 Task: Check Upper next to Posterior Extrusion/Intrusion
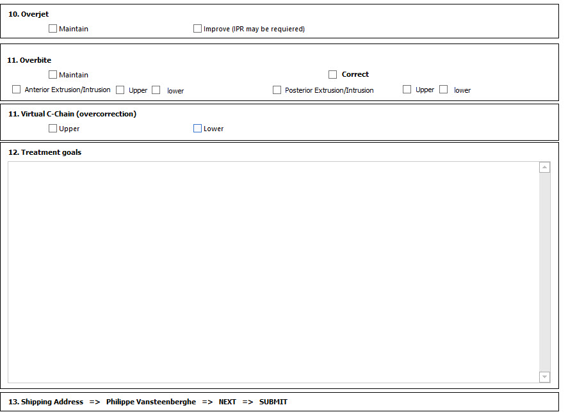[407, 90]
